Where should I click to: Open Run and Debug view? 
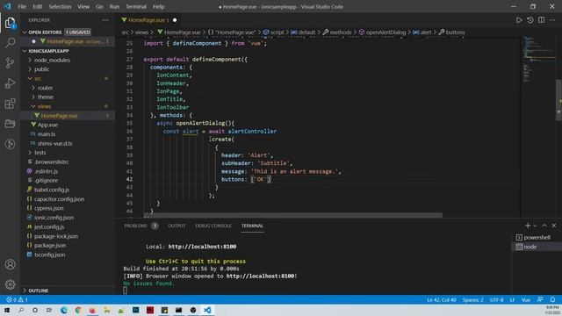coord(10,83)
